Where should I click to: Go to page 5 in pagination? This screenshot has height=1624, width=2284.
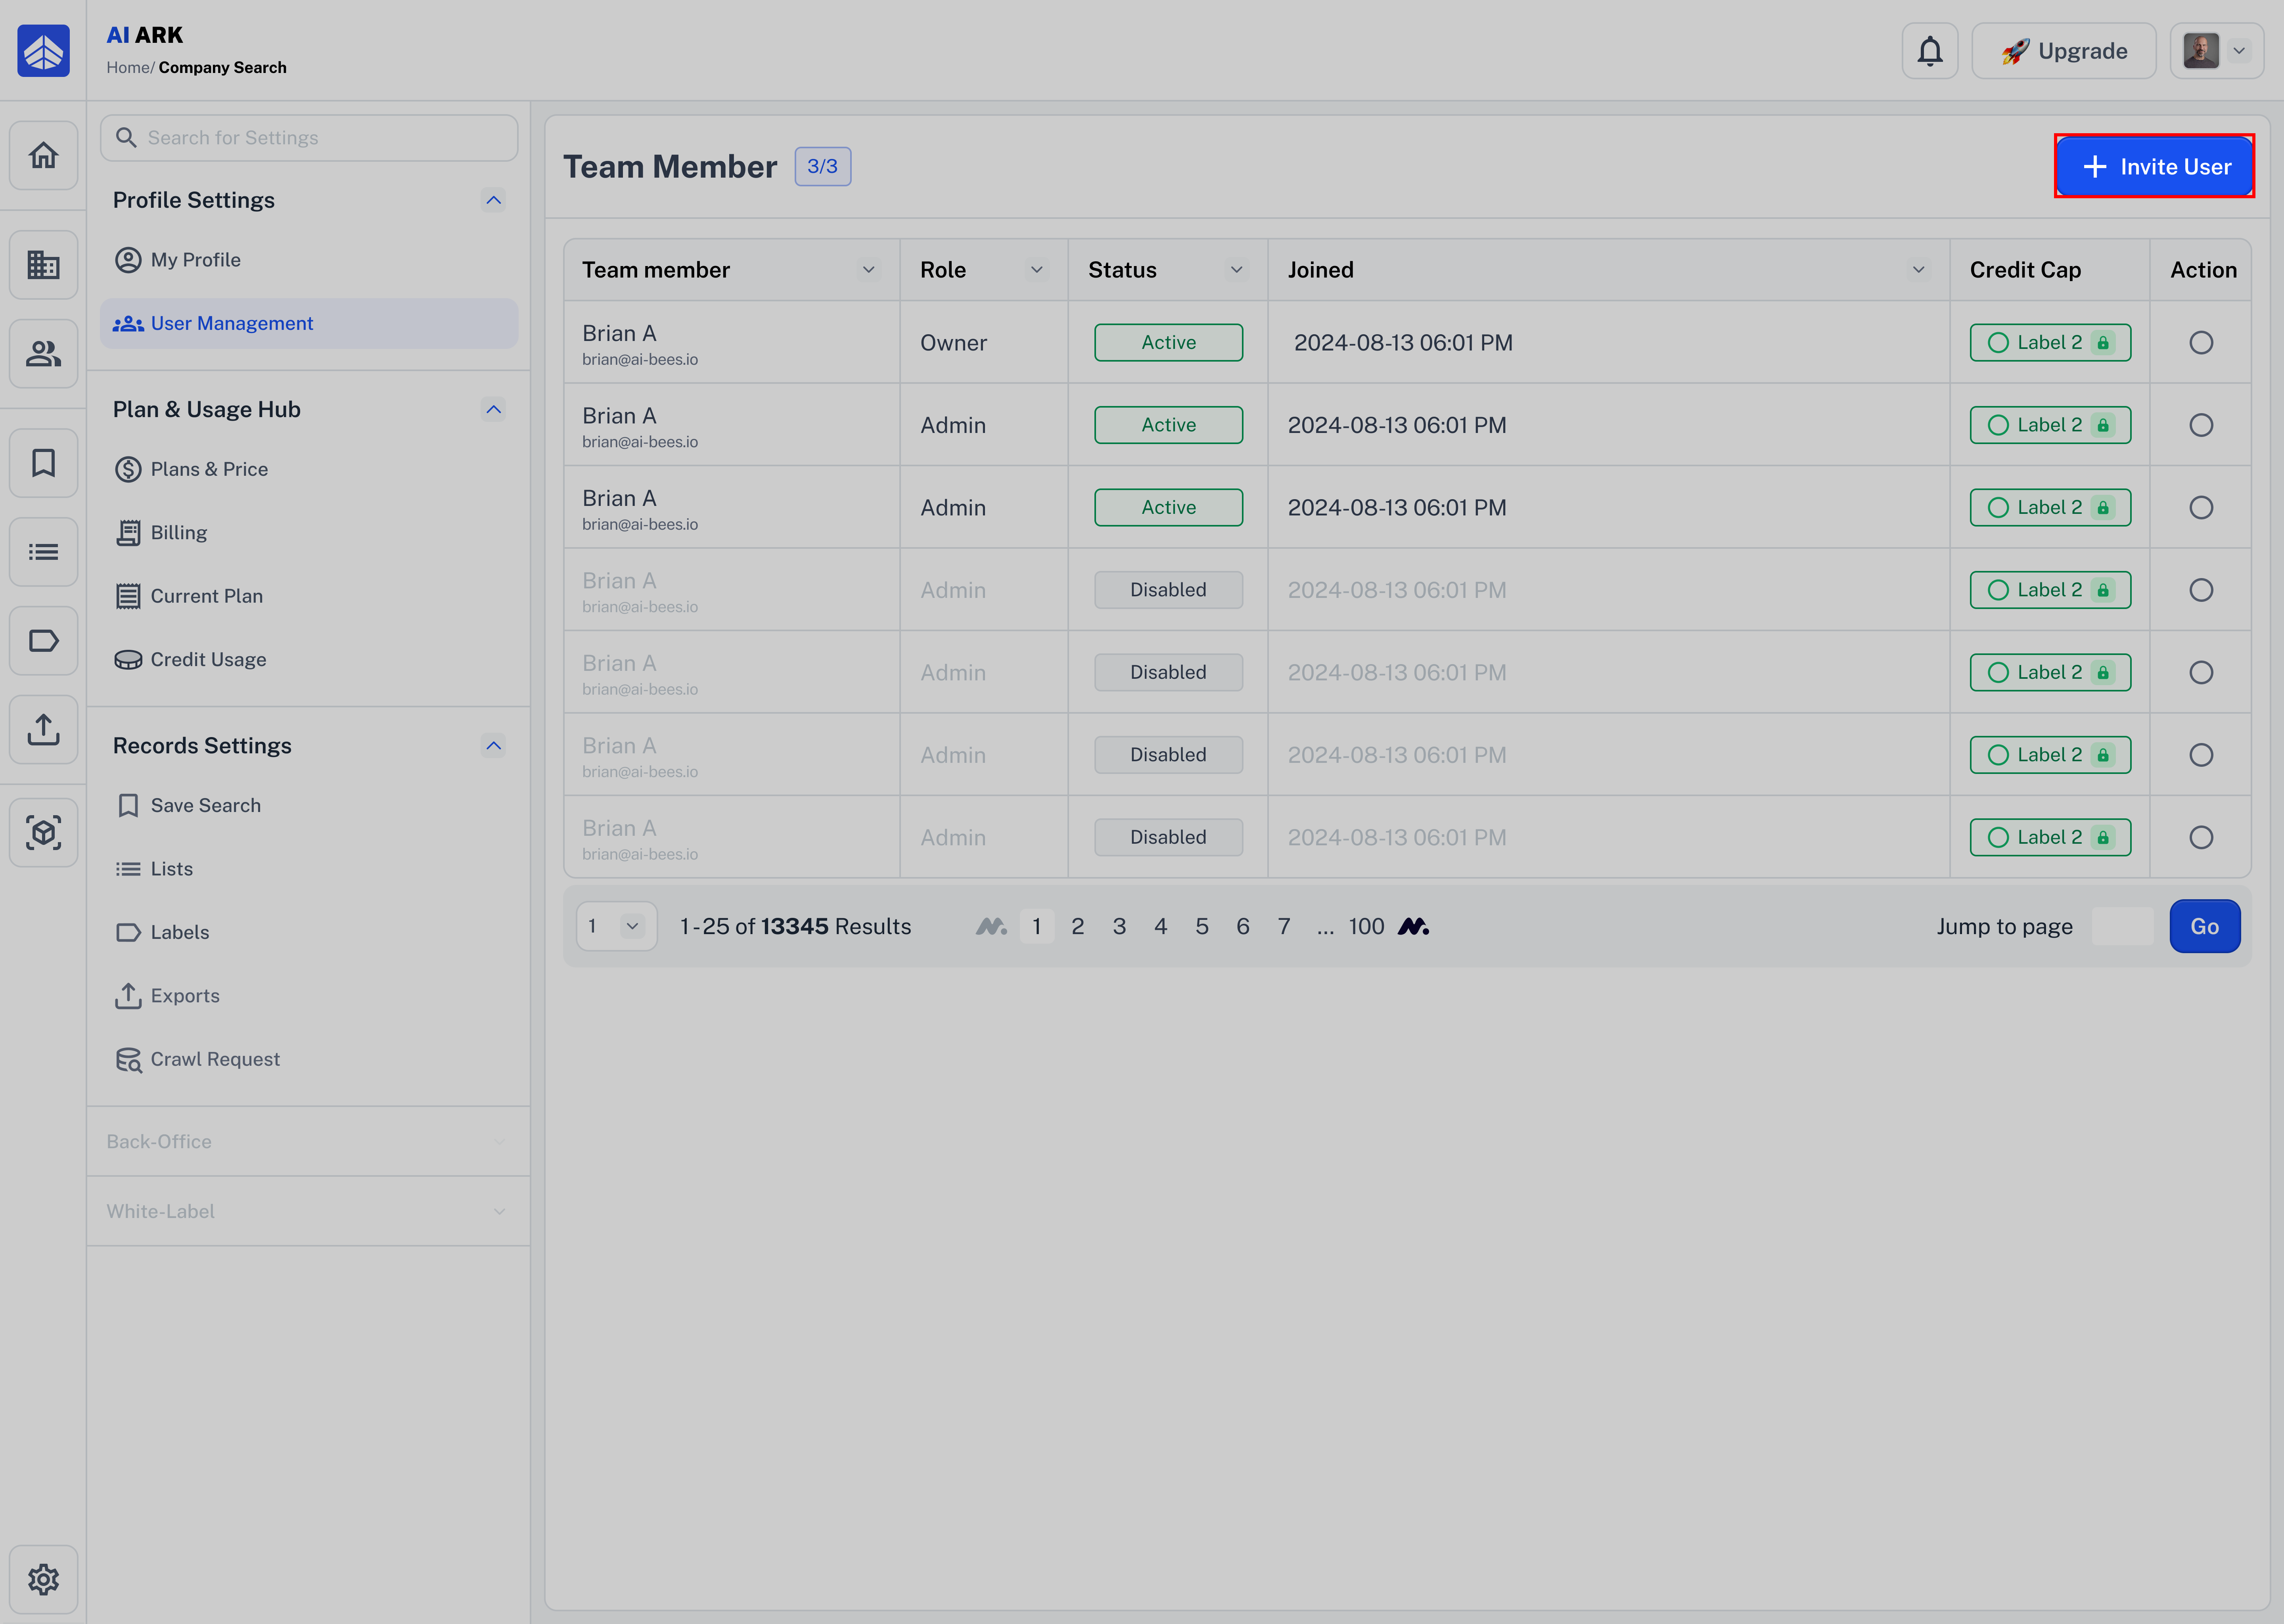1201,926
